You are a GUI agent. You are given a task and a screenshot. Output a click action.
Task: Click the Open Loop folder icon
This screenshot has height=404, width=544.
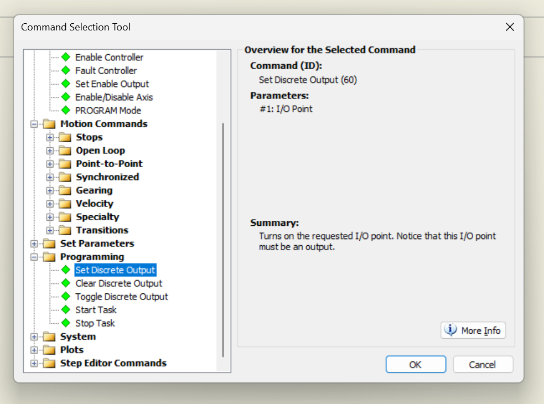pyautogui.click(x=65, y=151)
